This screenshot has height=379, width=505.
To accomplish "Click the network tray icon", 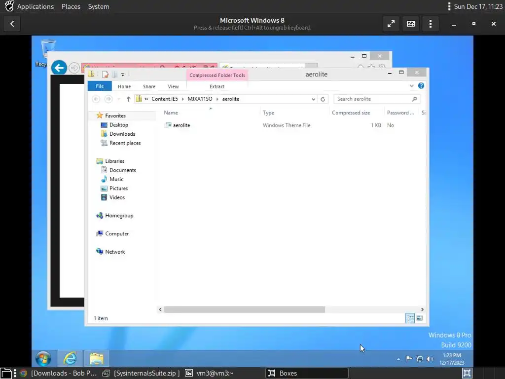I will tap(419, 359).
